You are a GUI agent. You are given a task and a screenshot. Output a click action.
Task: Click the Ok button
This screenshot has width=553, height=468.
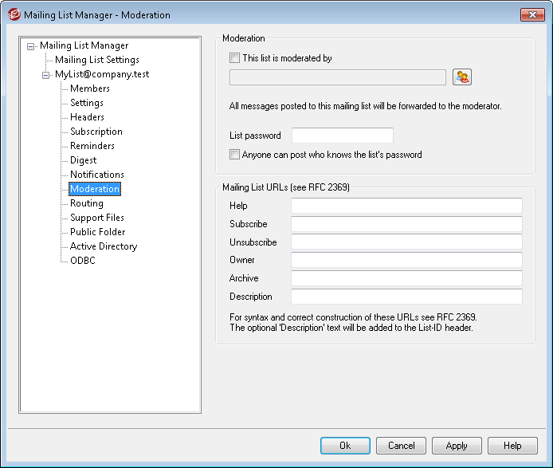point(345,446)
